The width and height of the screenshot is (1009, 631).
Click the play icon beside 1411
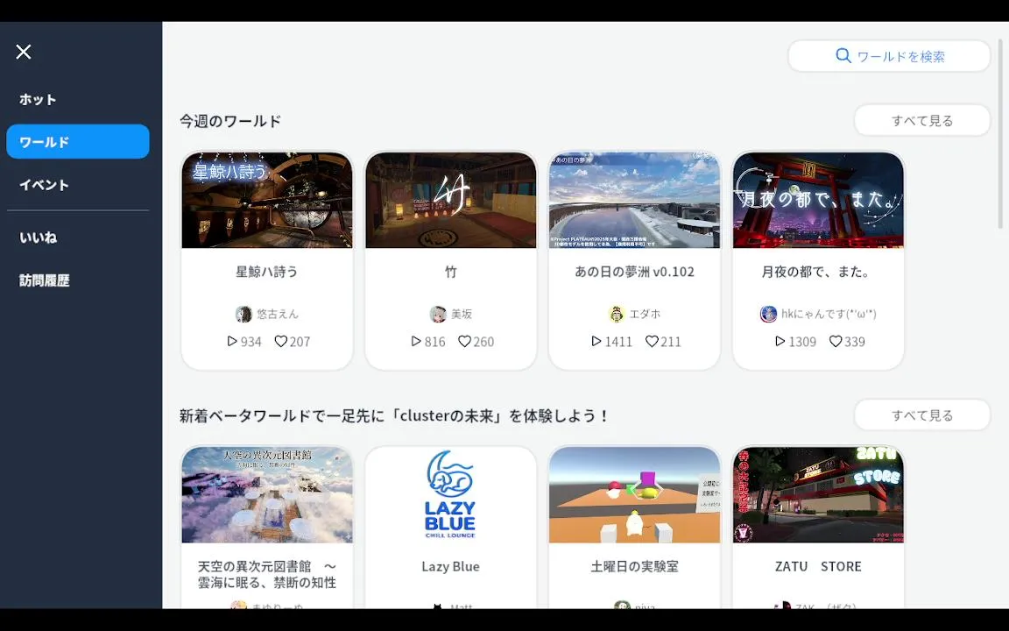click(x=596, y=341)
